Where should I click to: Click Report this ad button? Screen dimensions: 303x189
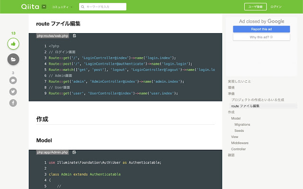(261, 29)
